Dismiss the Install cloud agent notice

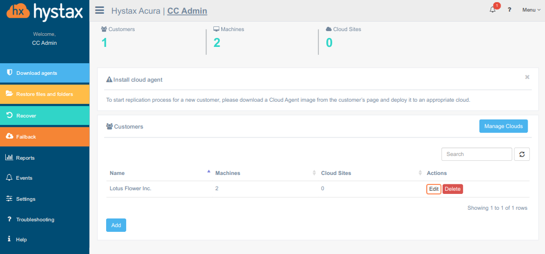pyautogui.click(x=527, y=77)
